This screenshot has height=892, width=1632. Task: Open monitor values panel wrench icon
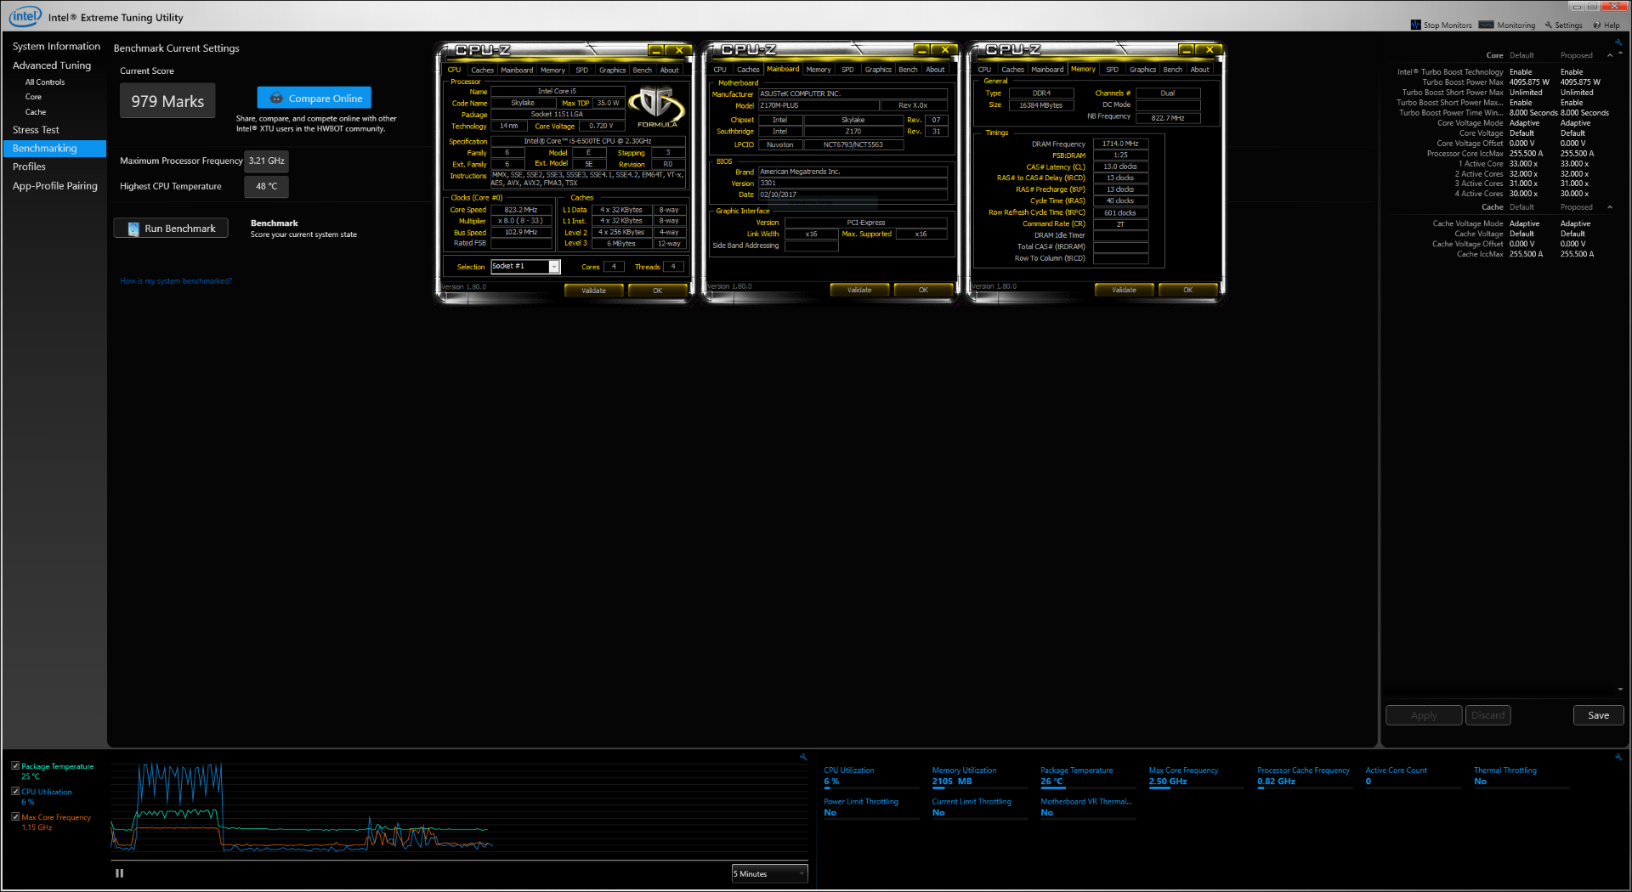[x=1618, y=756]
